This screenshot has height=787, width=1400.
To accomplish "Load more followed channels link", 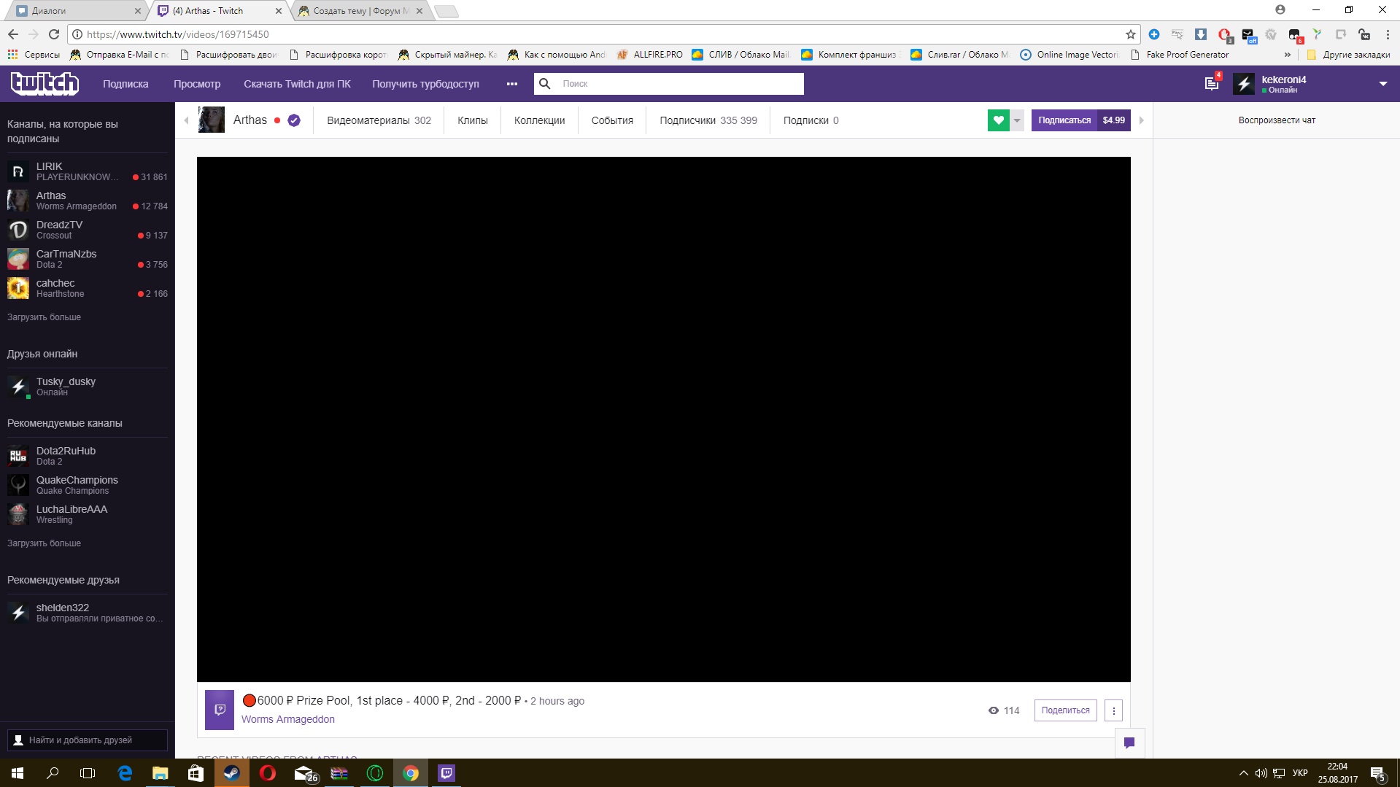I will pyautogui.click(x=44, y=317).
